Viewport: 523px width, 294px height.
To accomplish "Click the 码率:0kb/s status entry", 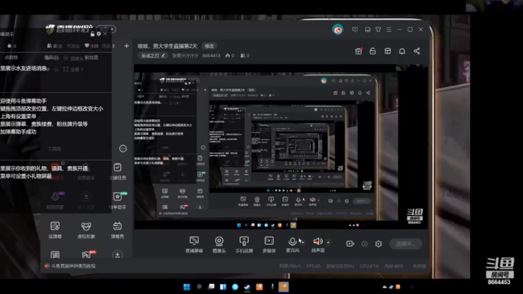I will tap(290, 266).
